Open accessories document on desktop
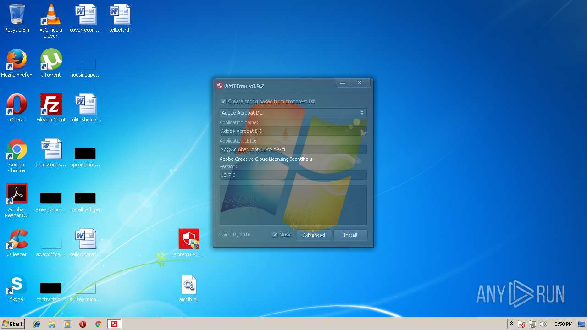 point(50,153)
